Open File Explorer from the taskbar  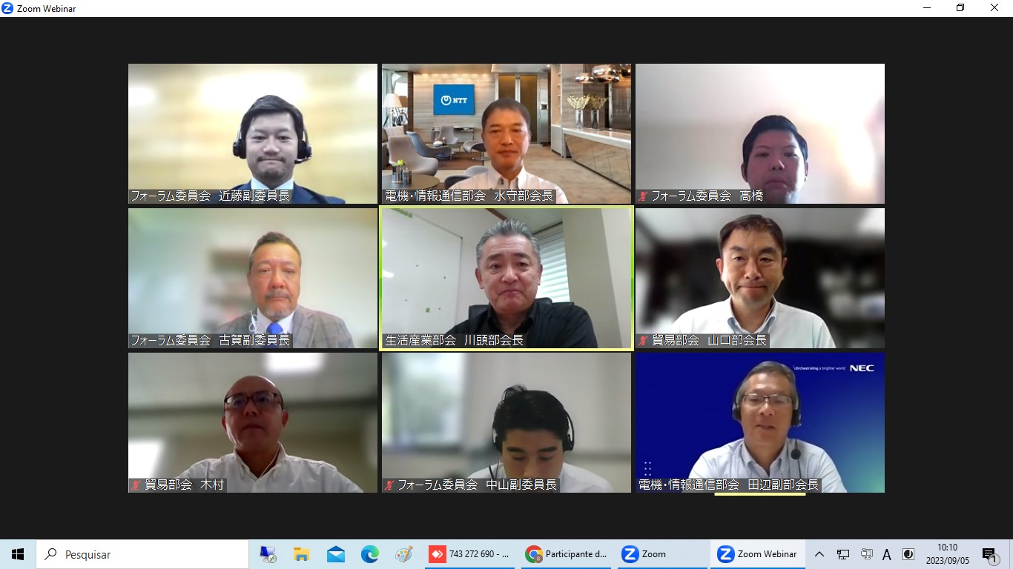tap(301, 554)
